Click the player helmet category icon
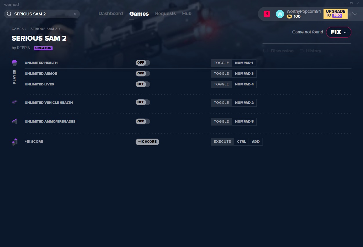The image size is (363, 247). (x=15, y=63)
